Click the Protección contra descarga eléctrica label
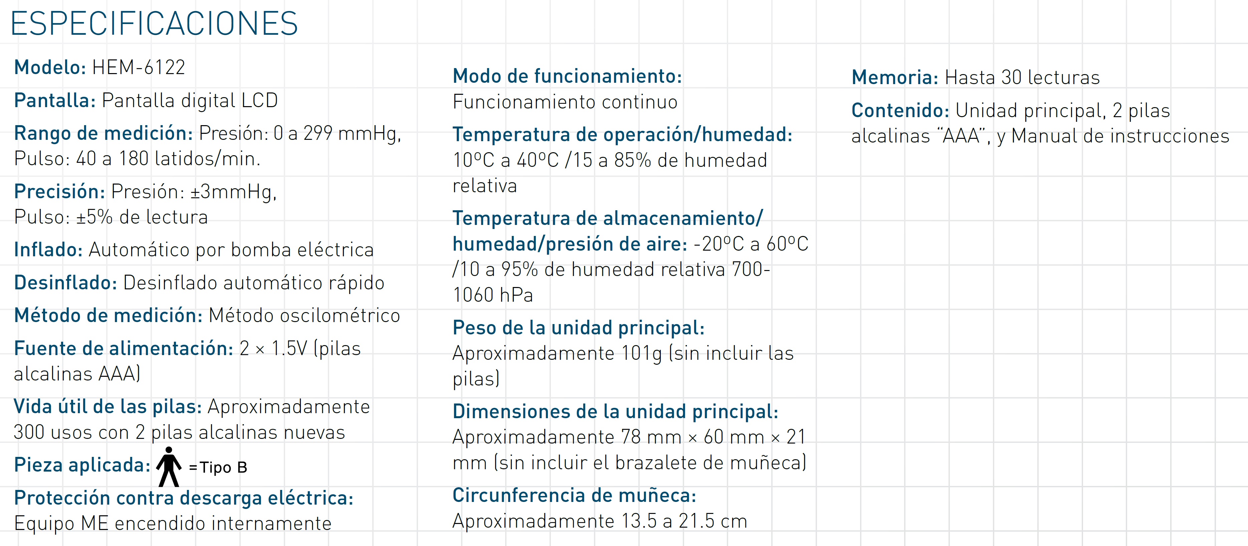The image size is (1248, 546). coord(184,498)
